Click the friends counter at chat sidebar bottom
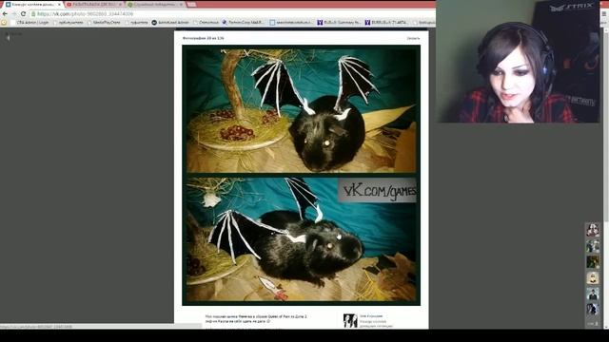609x342 pixels. 593,323
